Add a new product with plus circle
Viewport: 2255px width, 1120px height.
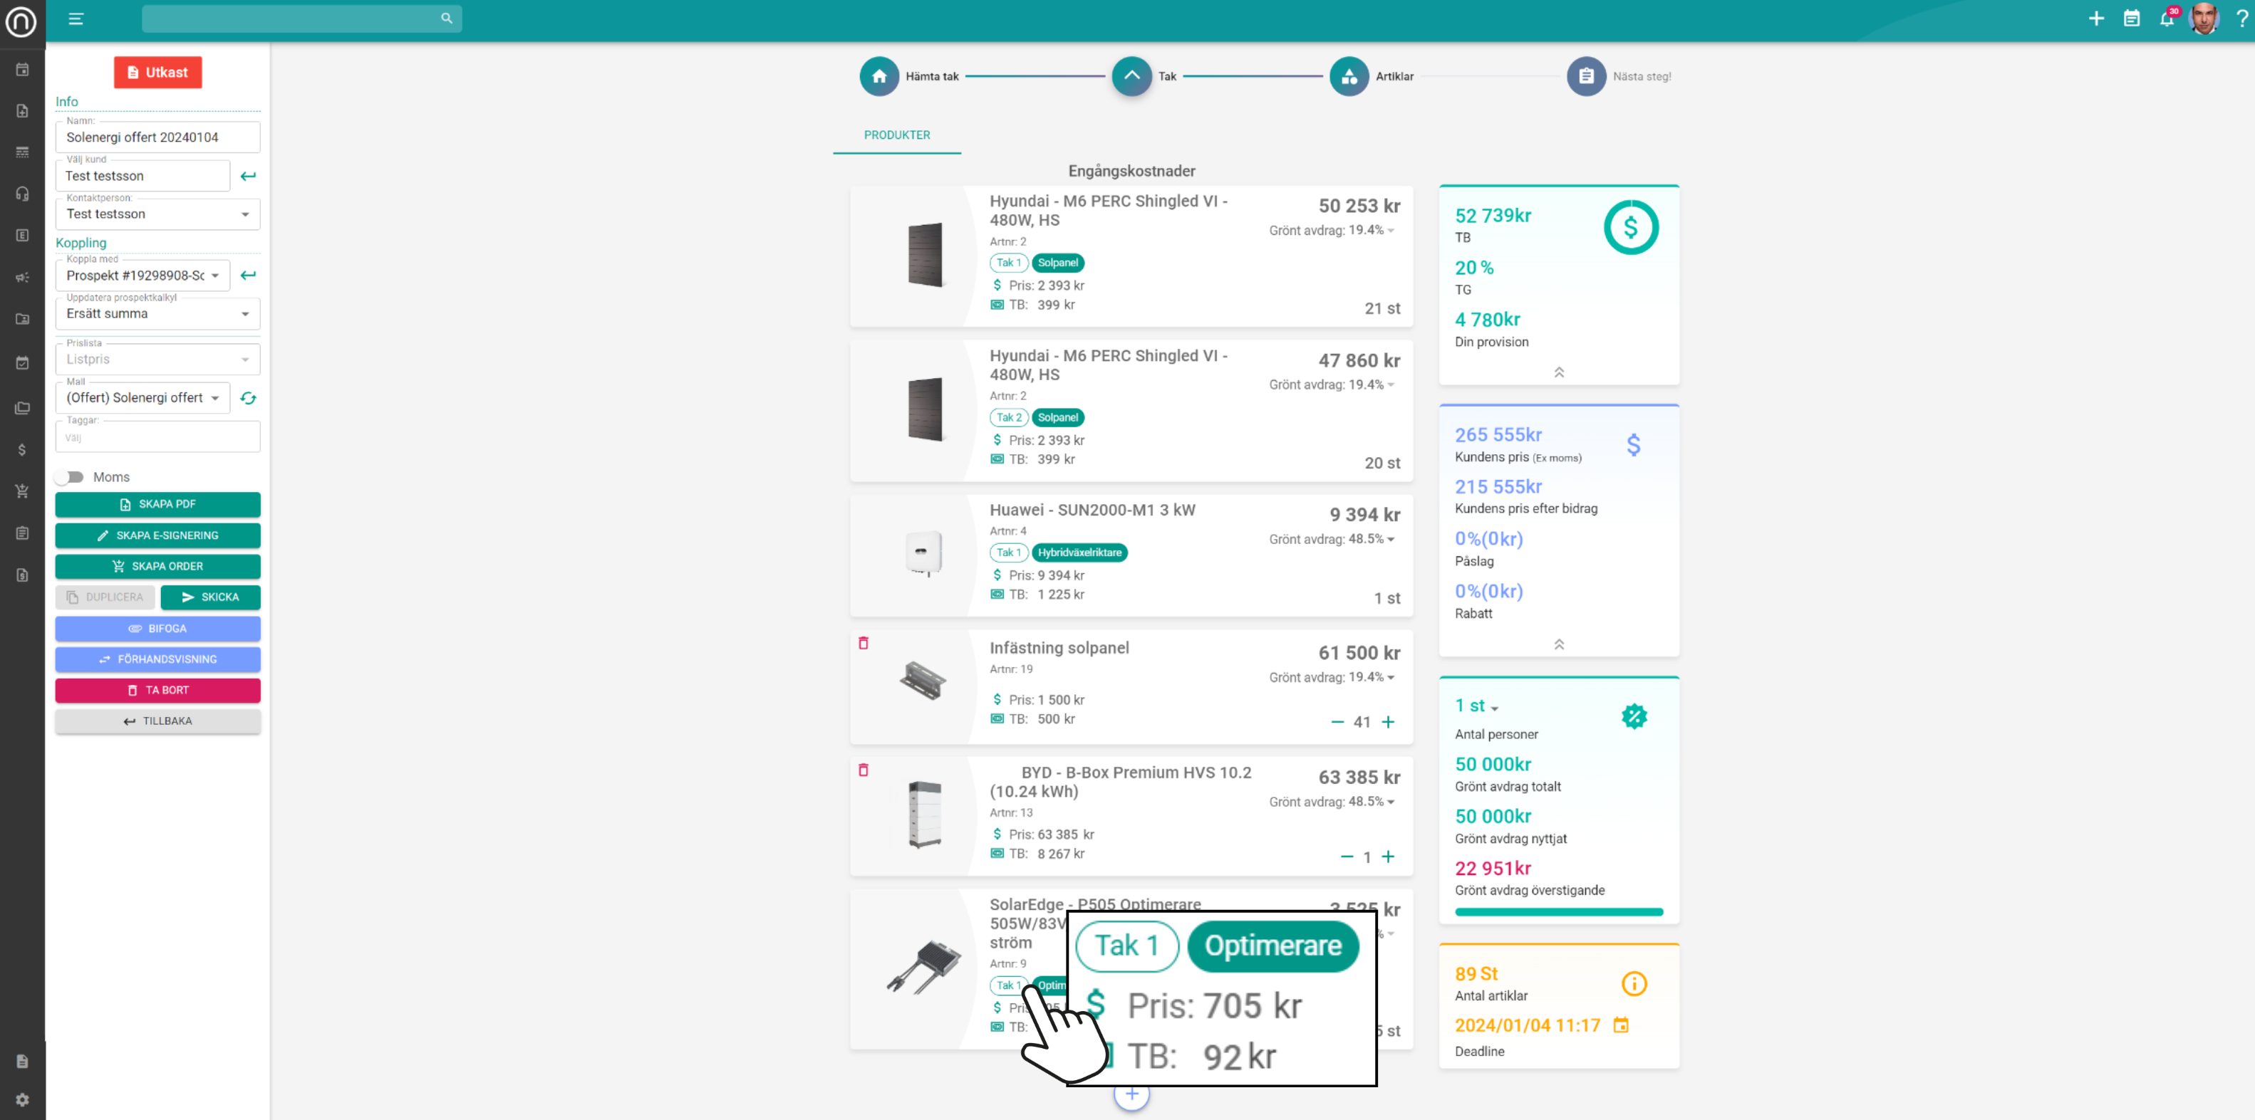(1131, 1094)
